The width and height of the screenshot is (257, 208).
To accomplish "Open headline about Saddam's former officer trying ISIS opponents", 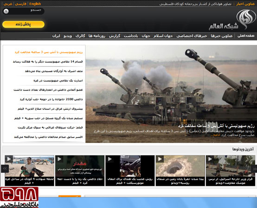I will (48, 137).
